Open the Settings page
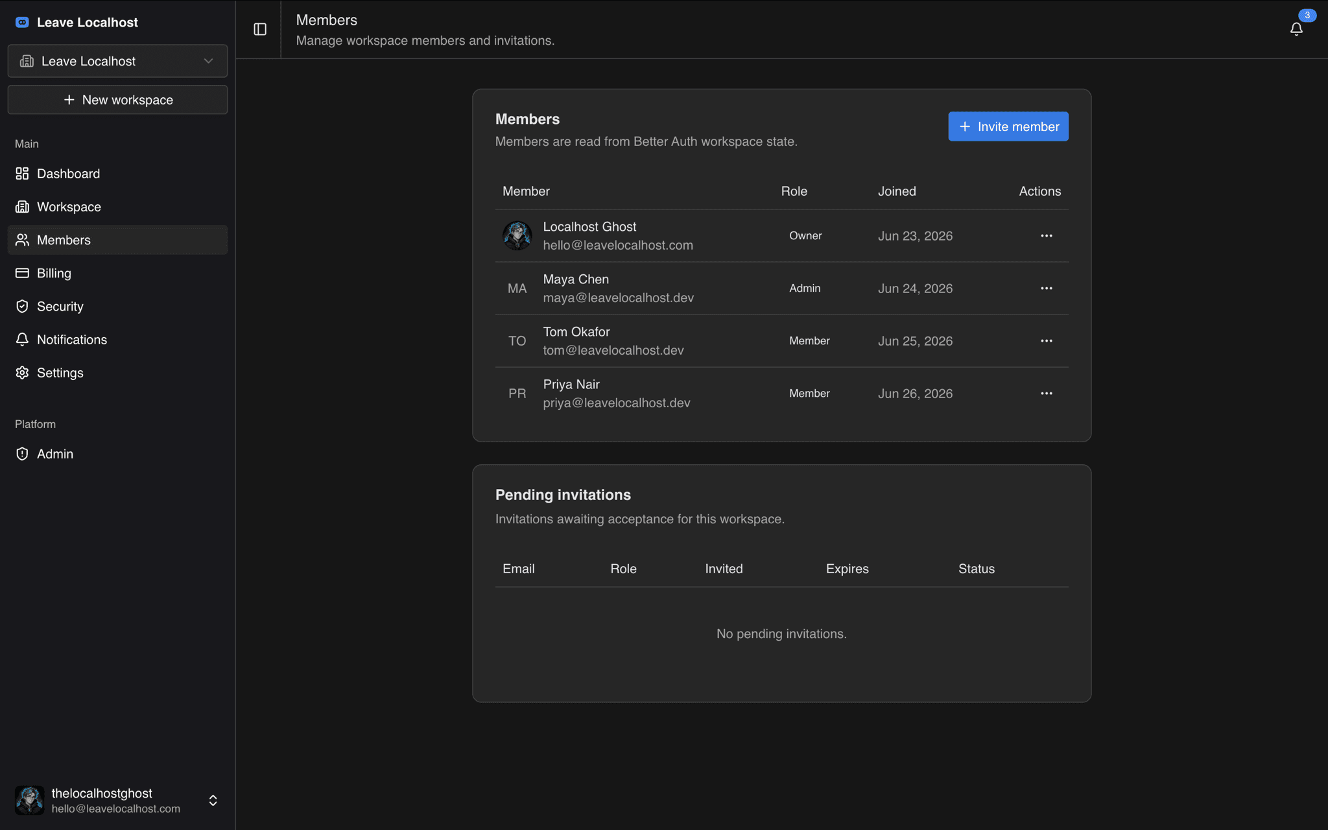 117,372
